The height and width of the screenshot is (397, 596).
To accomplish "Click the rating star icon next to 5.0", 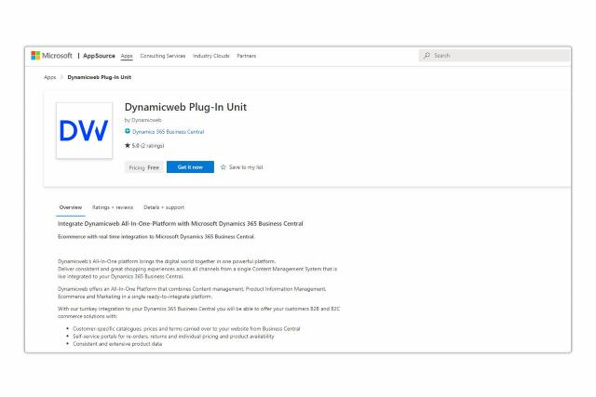I will 128,144.
